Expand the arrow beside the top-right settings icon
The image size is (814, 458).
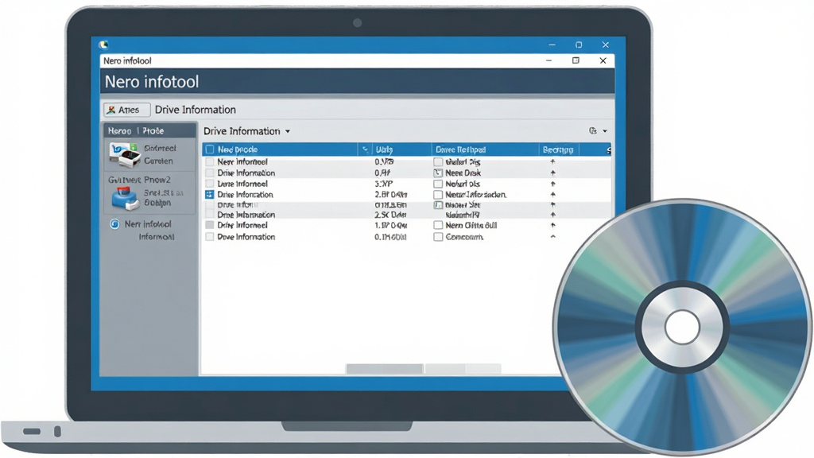click(605, 131)
